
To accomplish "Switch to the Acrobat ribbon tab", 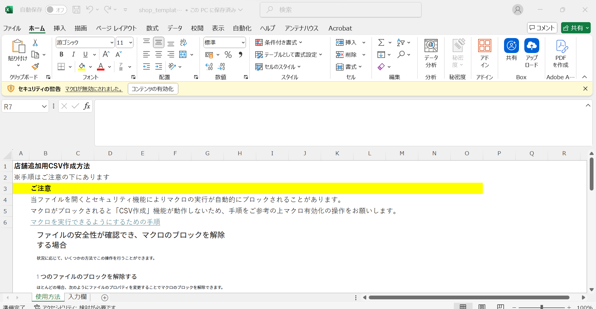I will point(340,28).
